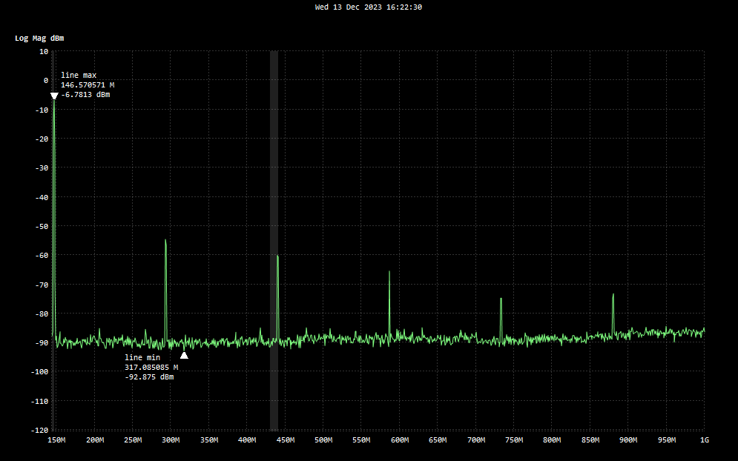The width and height of the screenshot is (738, 461).
Task: Click the -100 y-axis label
Action: [40, 371]
